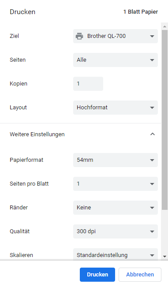Click the printer icon beside Brother QL-700

tap(79, 36)
